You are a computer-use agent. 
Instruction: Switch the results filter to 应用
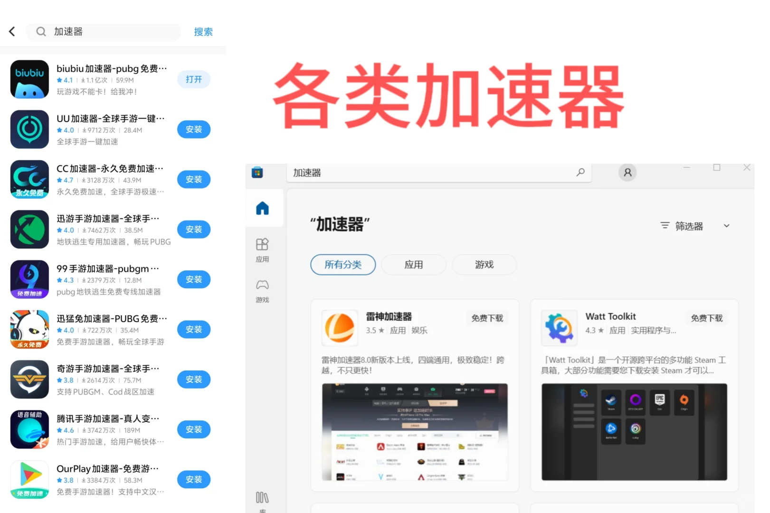(x=413, y=265)
